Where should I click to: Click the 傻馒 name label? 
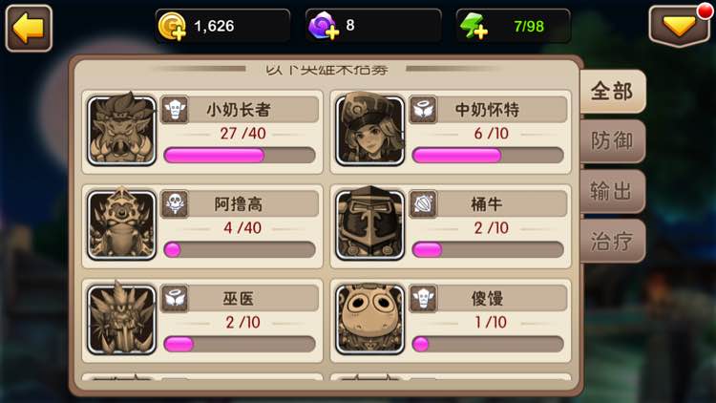(487, 298)
